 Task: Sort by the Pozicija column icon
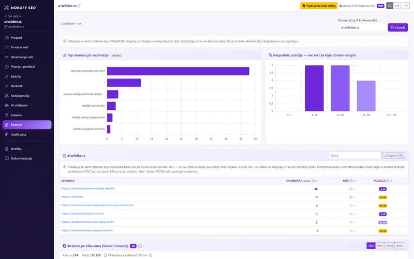click(x=391, y=181)
